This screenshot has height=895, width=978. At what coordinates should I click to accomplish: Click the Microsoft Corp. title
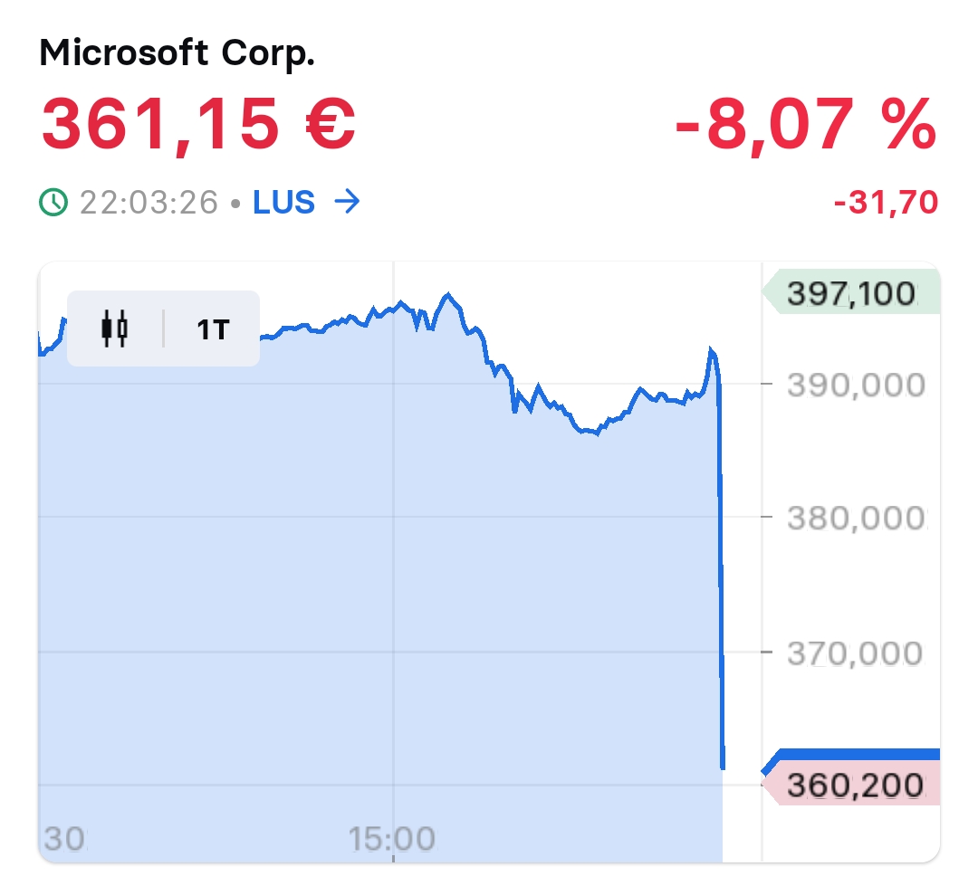click(177, 54)
